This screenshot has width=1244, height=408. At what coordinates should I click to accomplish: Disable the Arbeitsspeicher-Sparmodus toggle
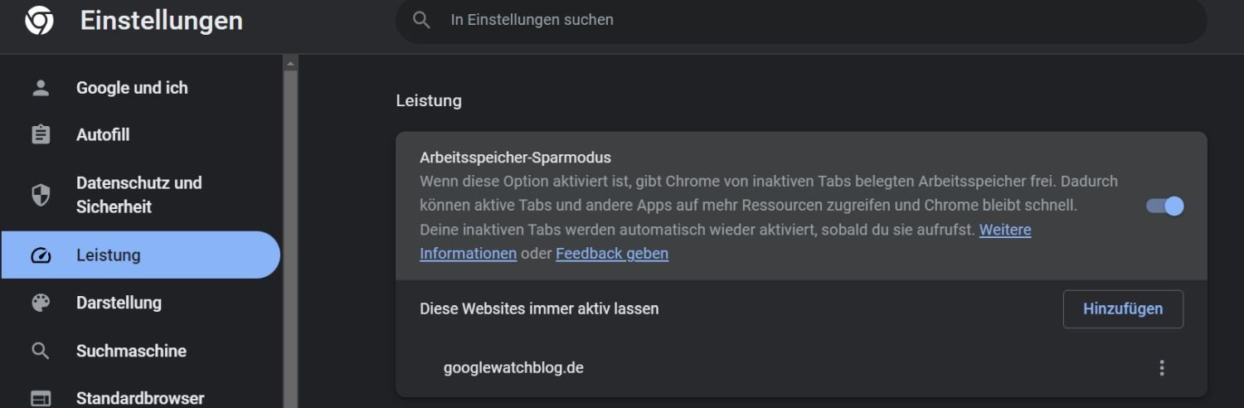click(1164, 206)
